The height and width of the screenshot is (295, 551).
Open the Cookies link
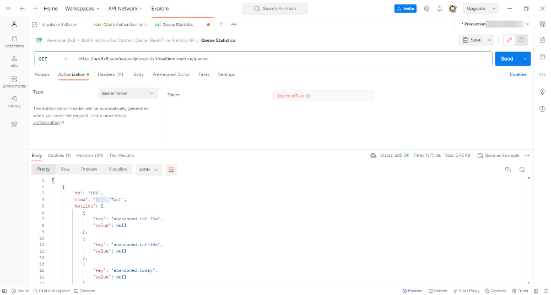518,74
